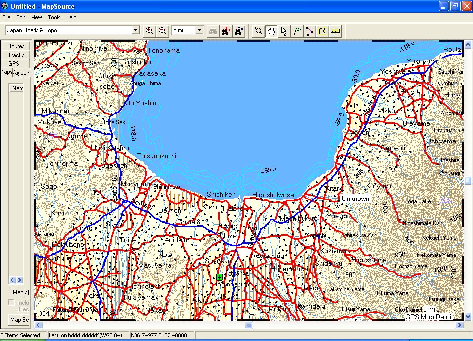Select the Route tool icon
The height and width of the screenshot is (341, 473).
309,30
